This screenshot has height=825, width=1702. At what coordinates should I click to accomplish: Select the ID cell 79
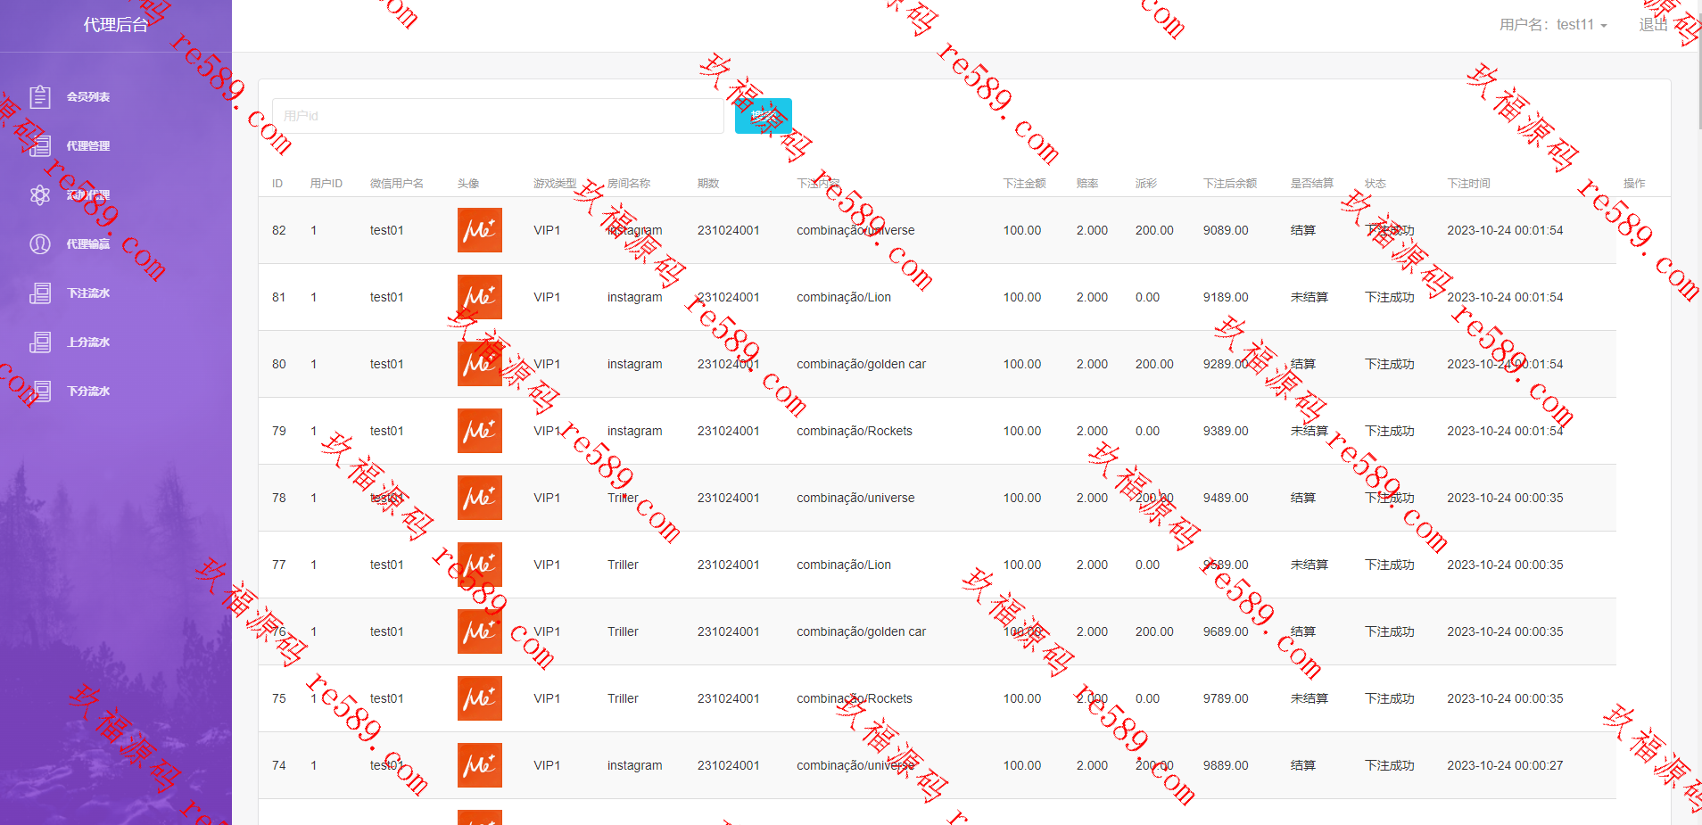279,431
